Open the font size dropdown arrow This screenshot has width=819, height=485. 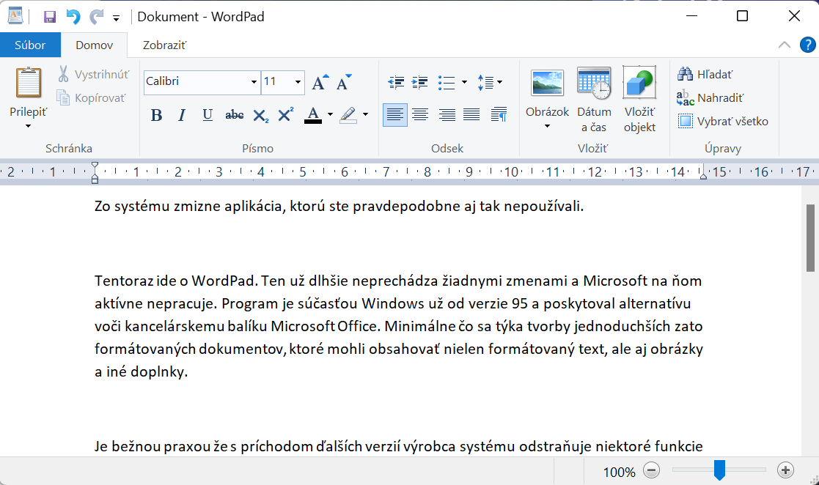click(298, 82)
